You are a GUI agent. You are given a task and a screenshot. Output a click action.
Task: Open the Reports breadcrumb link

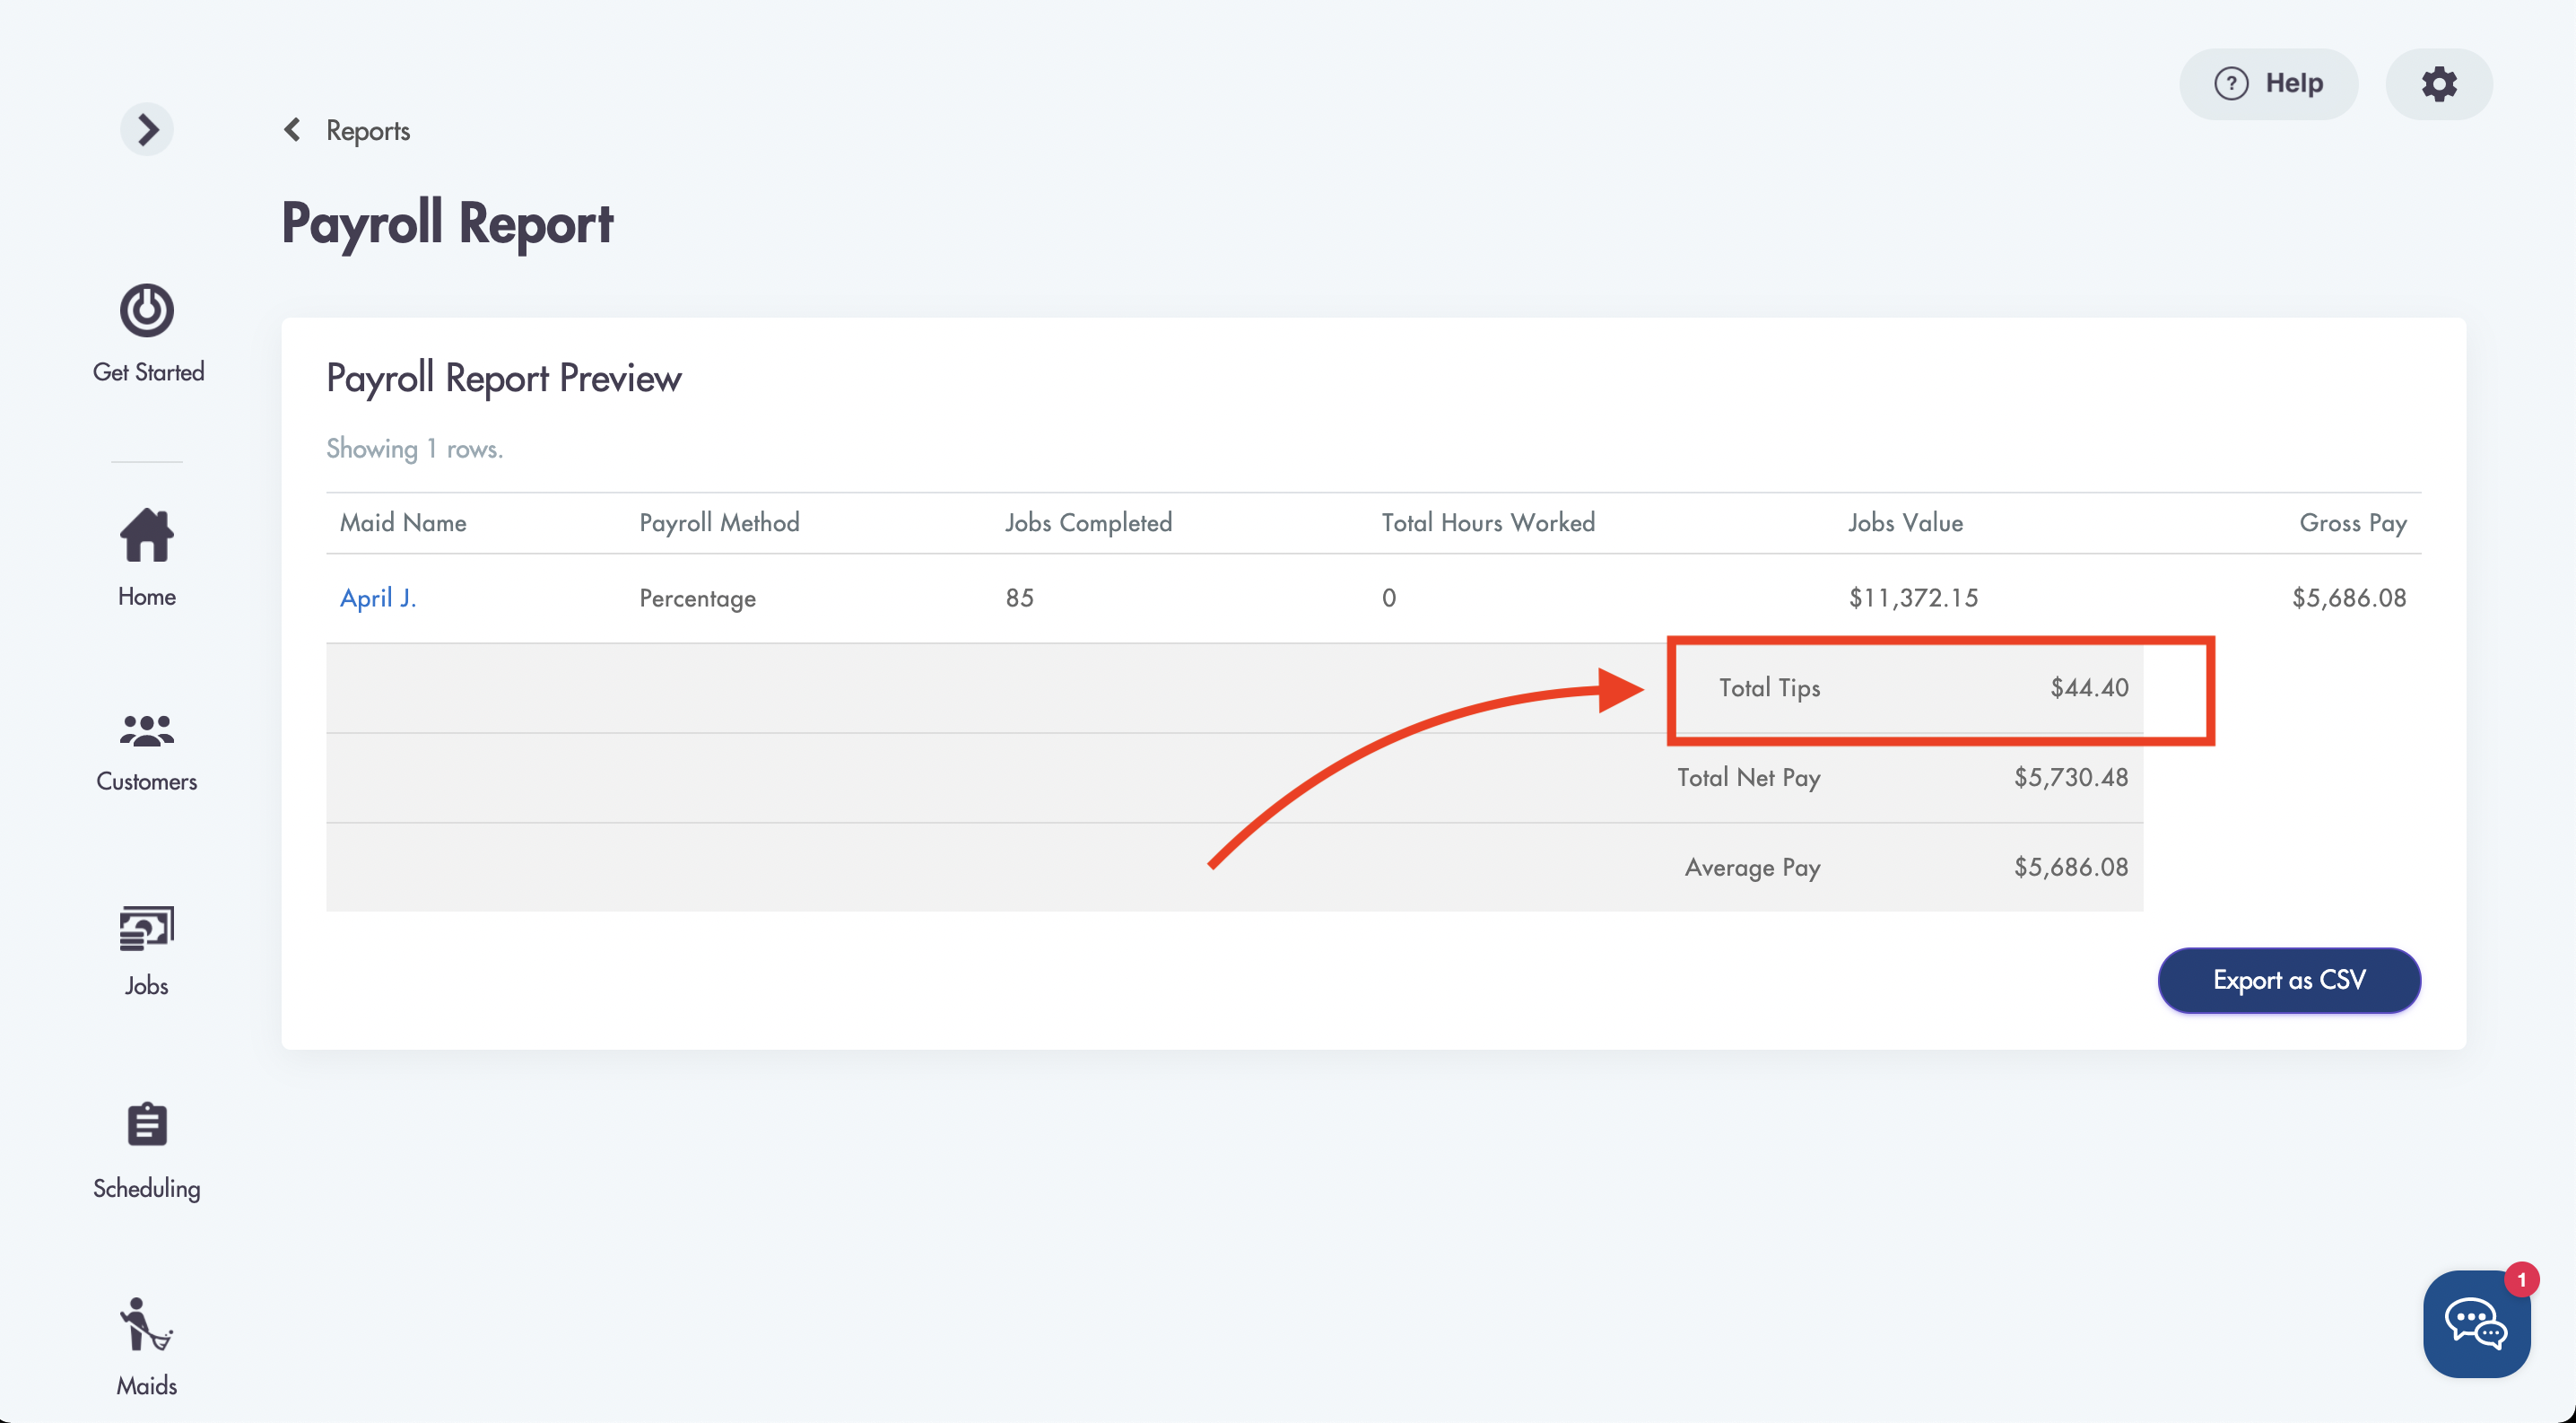[368, 131]
